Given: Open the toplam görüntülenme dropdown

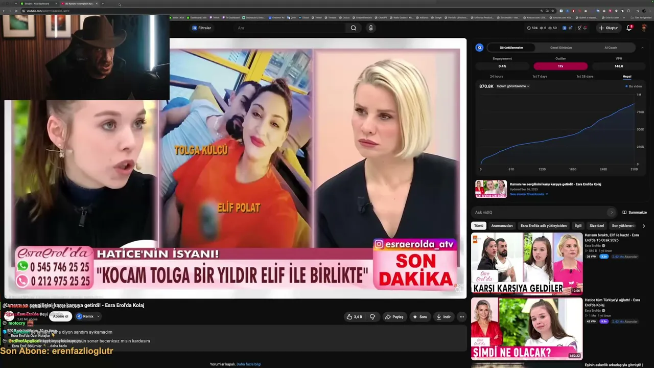Looking at the screenshot, I should click(x=513, y=86).
